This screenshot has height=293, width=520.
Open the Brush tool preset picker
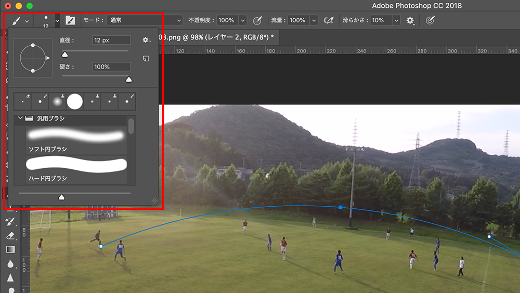click(x=20, y=20)
